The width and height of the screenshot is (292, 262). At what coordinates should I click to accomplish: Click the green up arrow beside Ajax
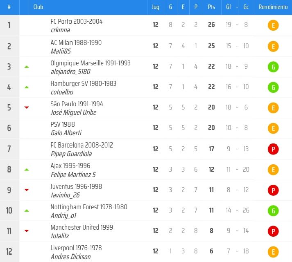[27, 169]
